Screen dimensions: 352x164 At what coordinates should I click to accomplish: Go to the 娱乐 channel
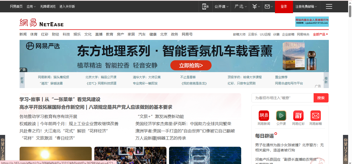[77, 34]
